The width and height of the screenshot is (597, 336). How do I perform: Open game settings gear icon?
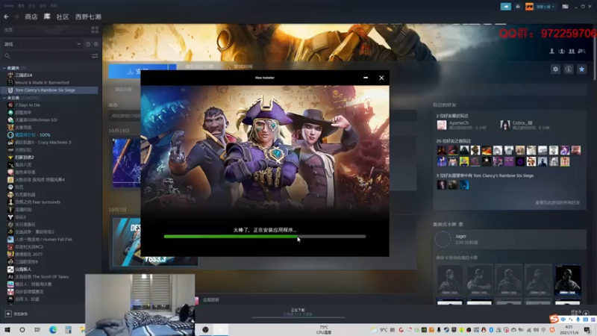tap(555, 69)
